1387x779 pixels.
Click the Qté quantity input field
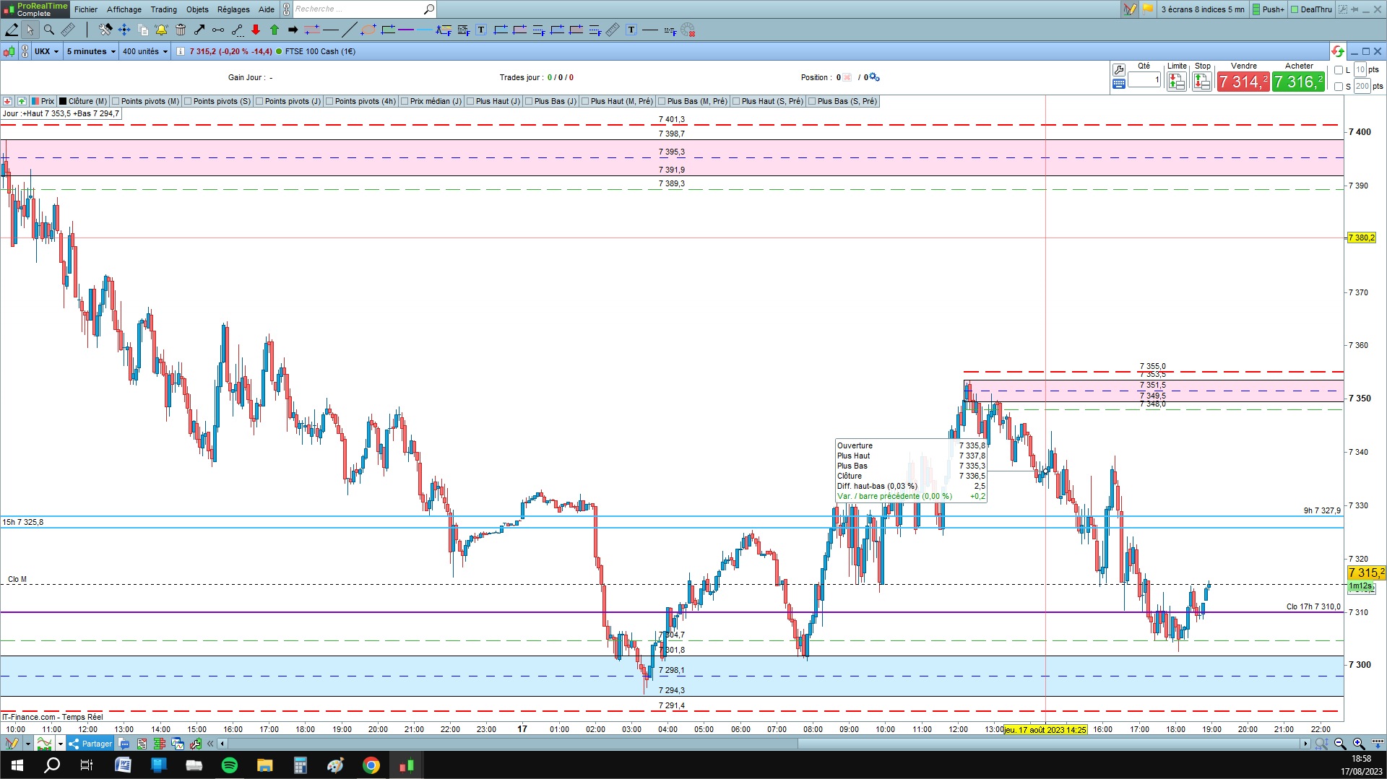(x=1144, y=80)
